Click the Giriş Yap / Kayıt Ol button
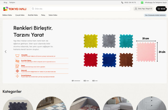The height and width of the screenshot is (110, 168). click(x=143, y=9)
